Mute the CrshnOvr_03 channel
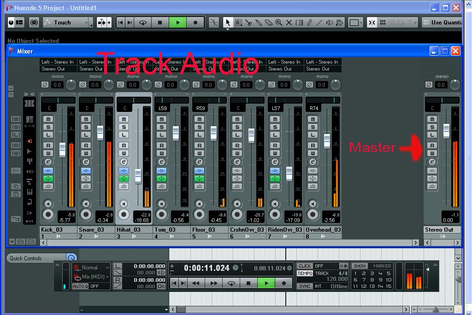This screenshot has width=472, height=315. tap(237, 119)
